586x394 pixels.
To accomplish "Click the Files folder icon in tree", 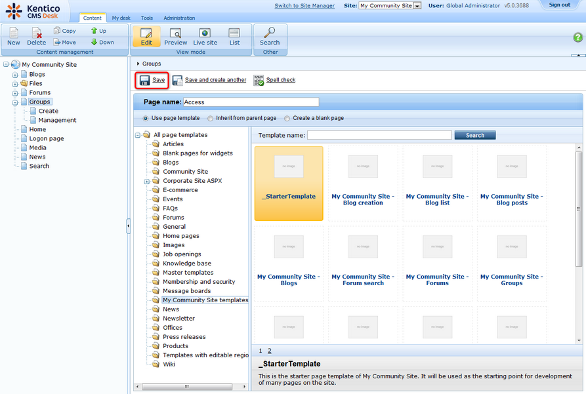I will click(24, 83).
